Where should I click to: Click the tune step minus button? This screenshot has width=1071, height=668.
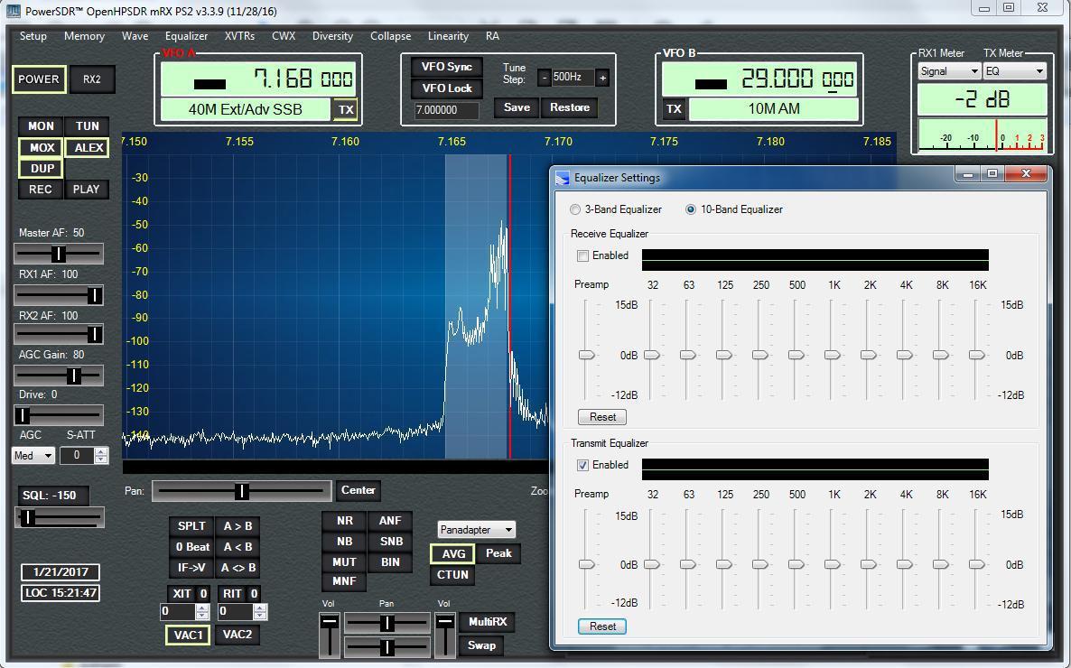pos(545,78)
